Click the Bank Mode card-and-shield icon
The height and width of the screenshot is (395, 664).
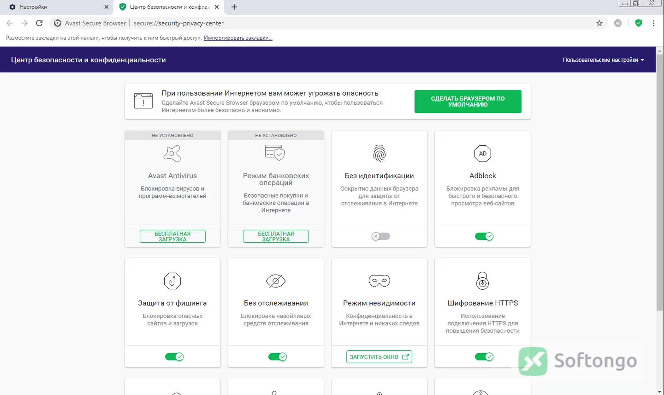[275, 153]
